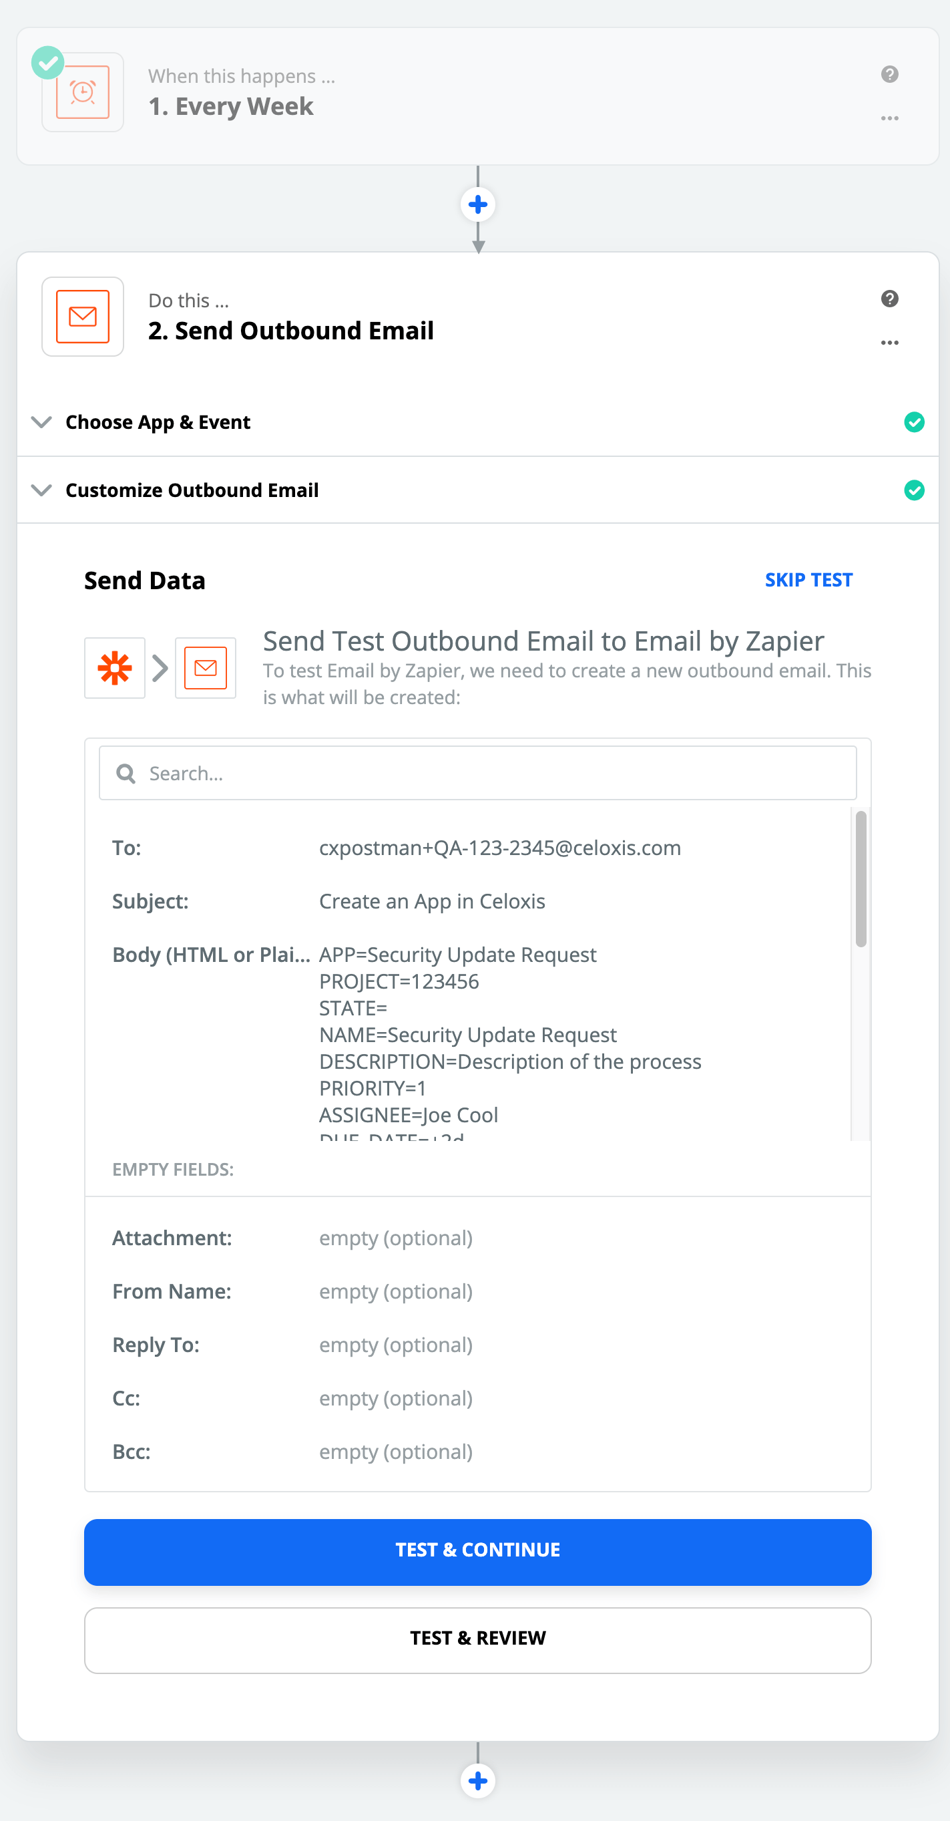This screenshot has height=1821, width=950.
Task: Expand the Choose App & Event chevron
Action: (41, 423)
